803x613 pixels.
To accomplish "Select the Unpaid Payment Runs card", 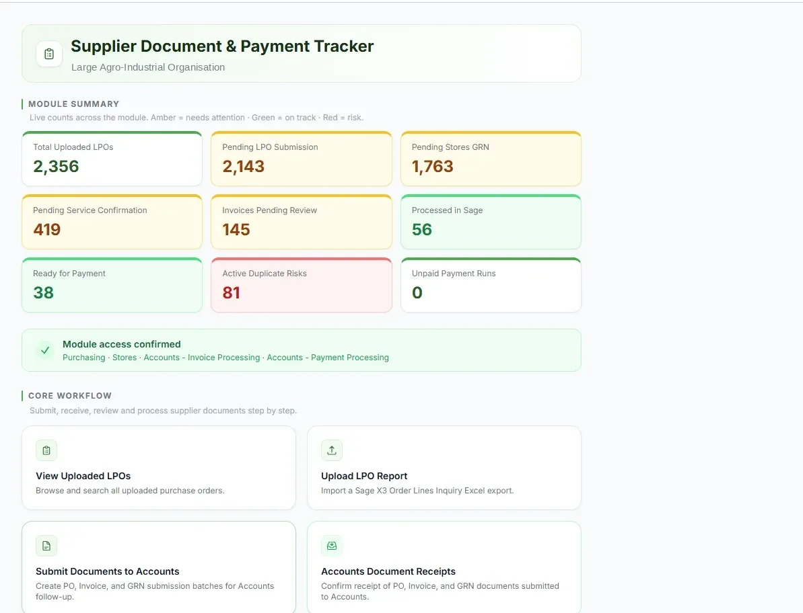I will [x=491, y=285].
